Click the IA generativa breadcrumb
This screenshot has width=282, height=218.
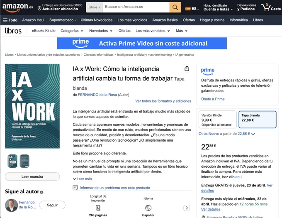(185, 55)
